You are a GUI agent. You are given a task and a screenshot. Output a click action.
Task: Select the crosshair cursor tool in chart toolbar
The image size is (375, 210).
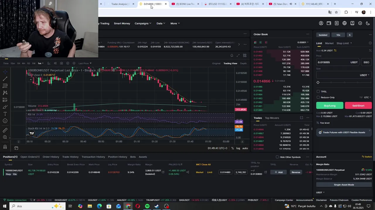coord(5,72)
